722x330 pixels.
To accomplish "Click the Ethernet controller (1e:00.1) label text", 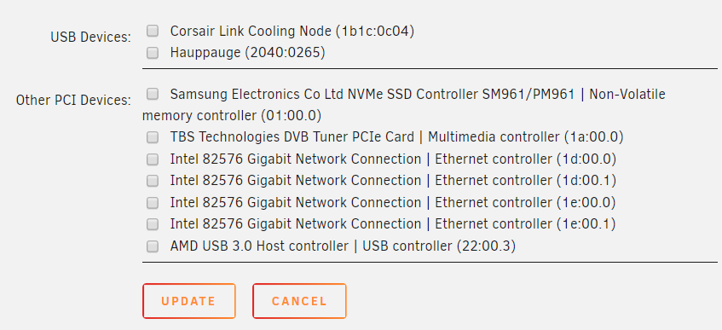I will [525, 224].
